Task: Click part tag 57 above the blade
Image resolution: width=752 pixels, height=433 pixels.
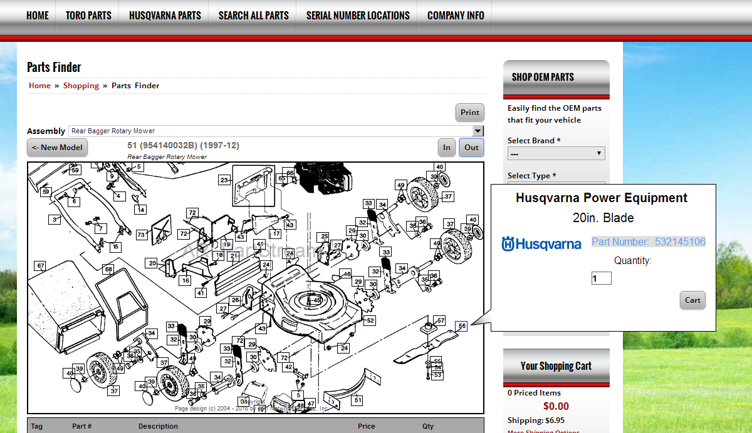Action: [x=441, y=320]
